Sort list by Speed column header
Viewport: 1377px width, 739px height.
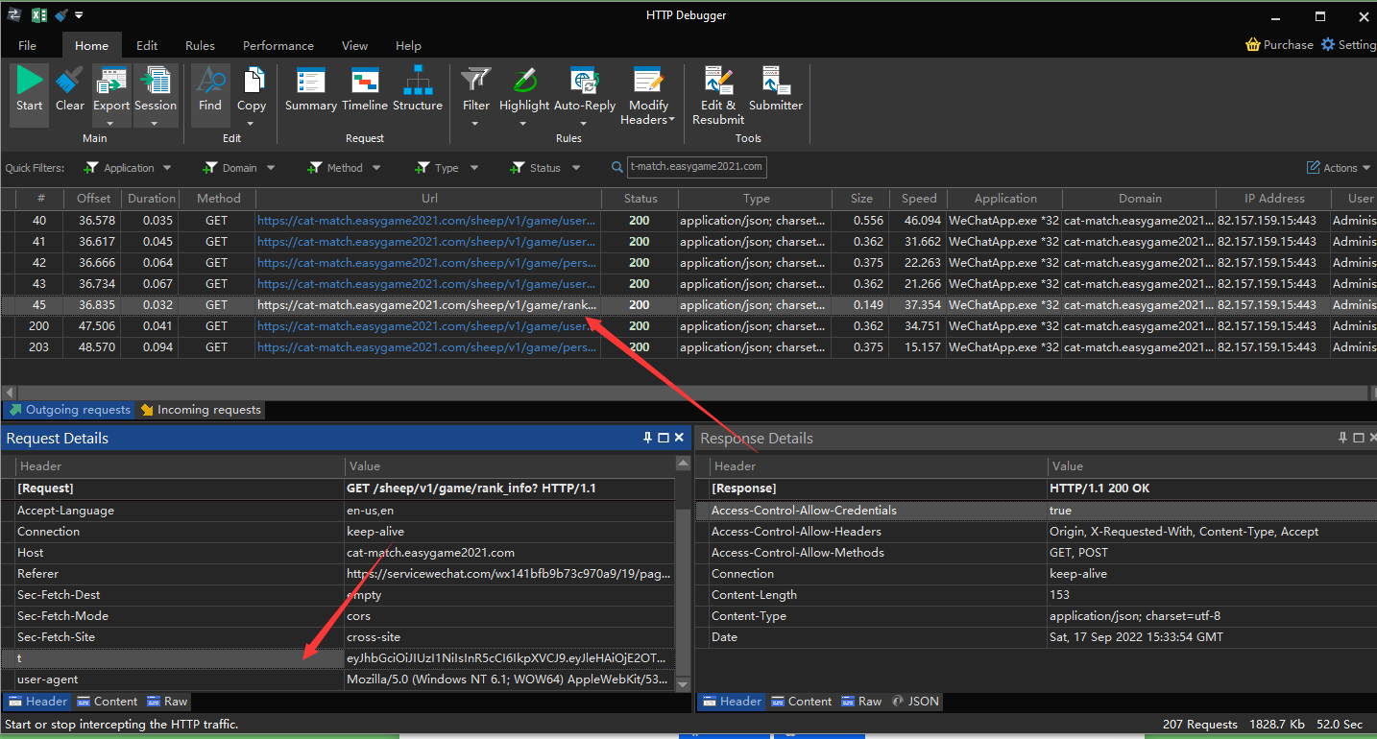coord(919,199)
